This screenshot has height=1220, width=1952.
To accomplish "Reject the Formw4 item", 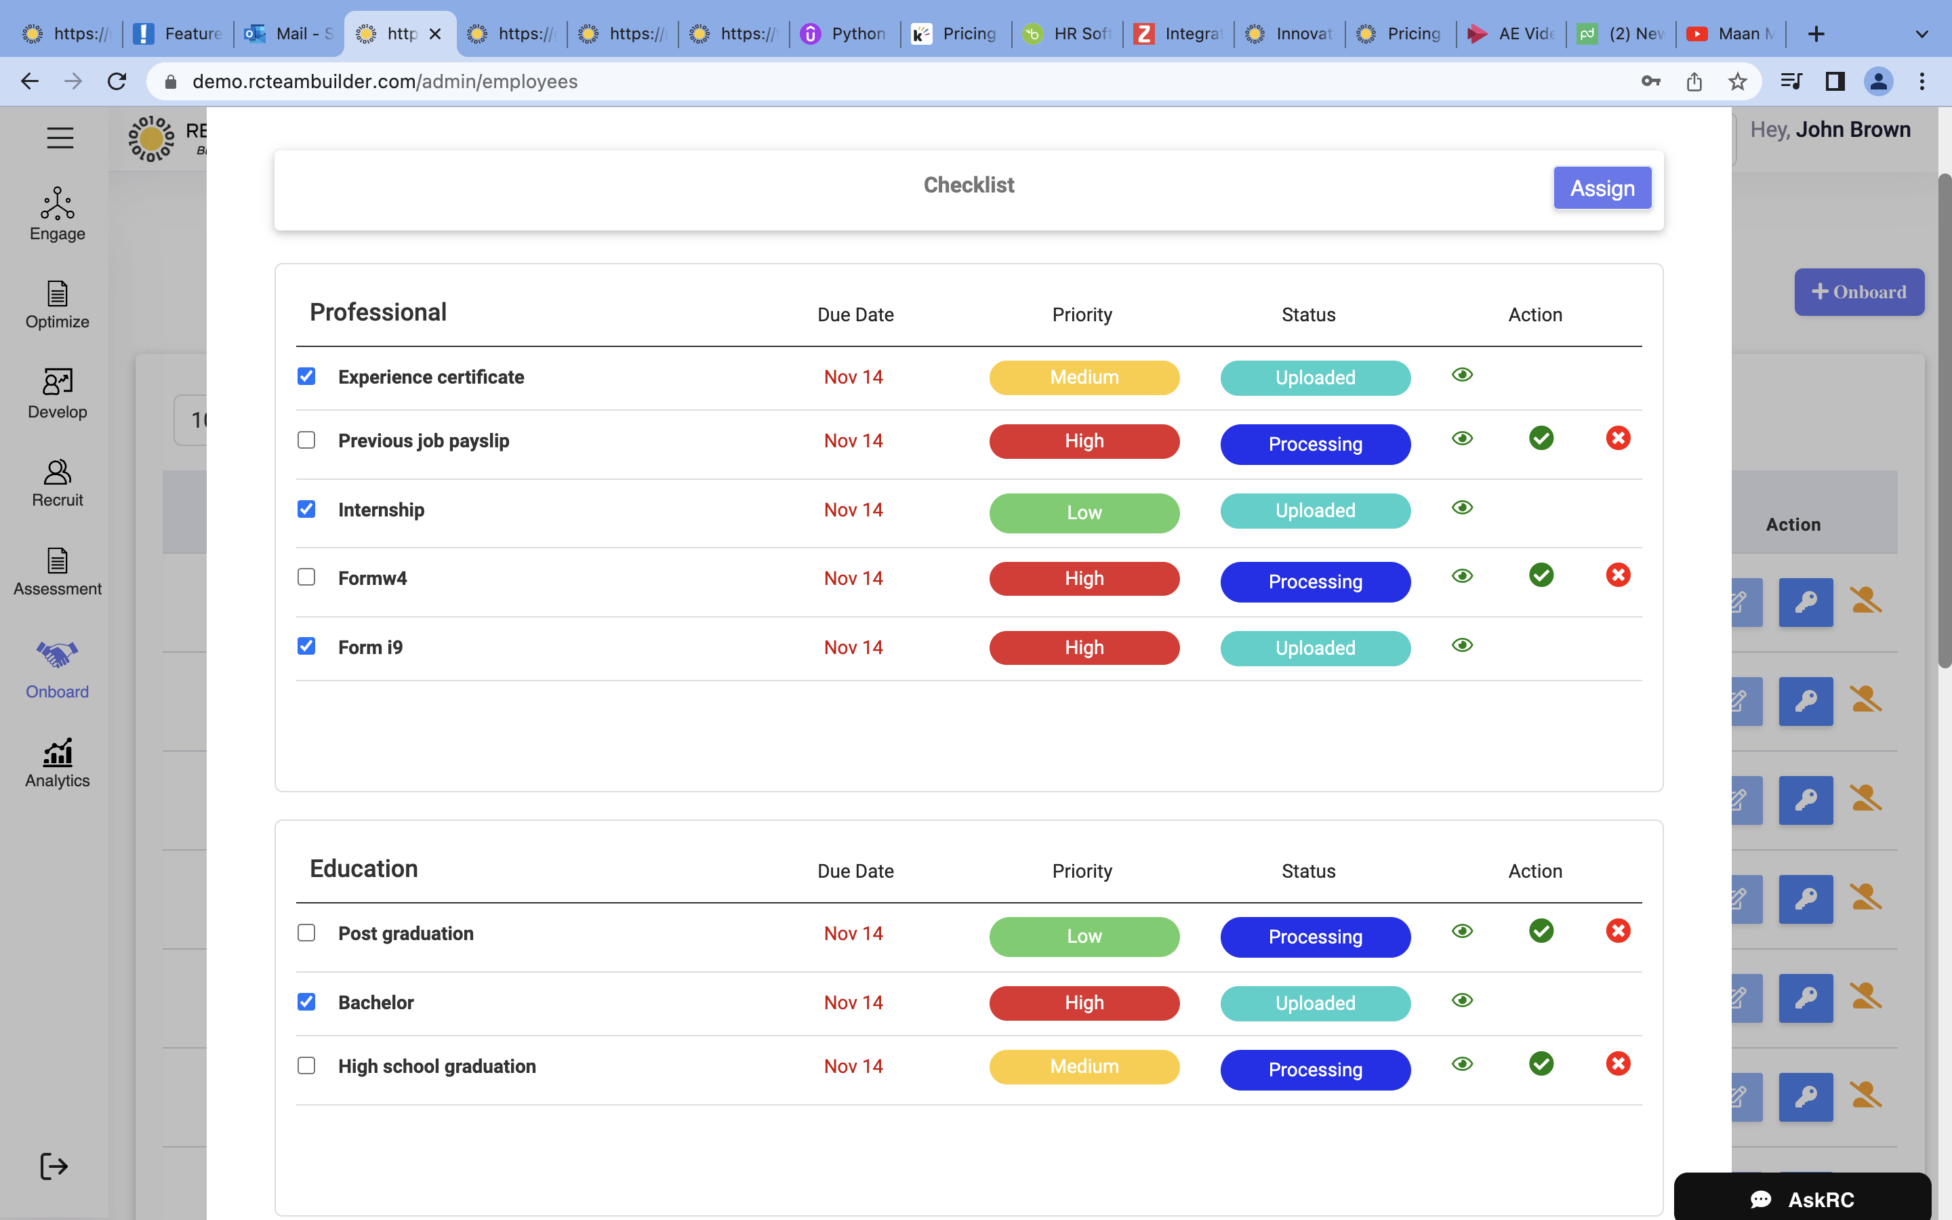I will [1618, 575].
